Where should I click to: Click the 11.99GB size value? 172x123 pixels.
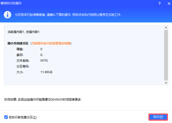pos(46,72)
